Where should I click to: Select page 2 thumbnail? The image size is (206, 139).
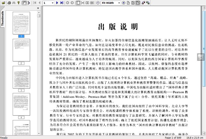pyautogui.click(x=21, y=50)
